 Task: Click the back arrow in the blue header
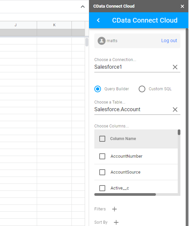tap(98, 20)
